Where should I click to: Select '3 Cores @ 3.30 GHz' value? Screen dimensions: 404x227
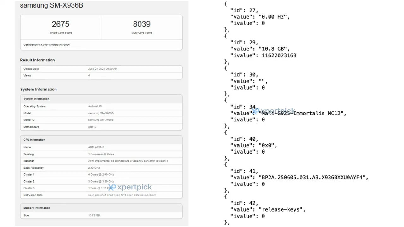coord(101,182)
